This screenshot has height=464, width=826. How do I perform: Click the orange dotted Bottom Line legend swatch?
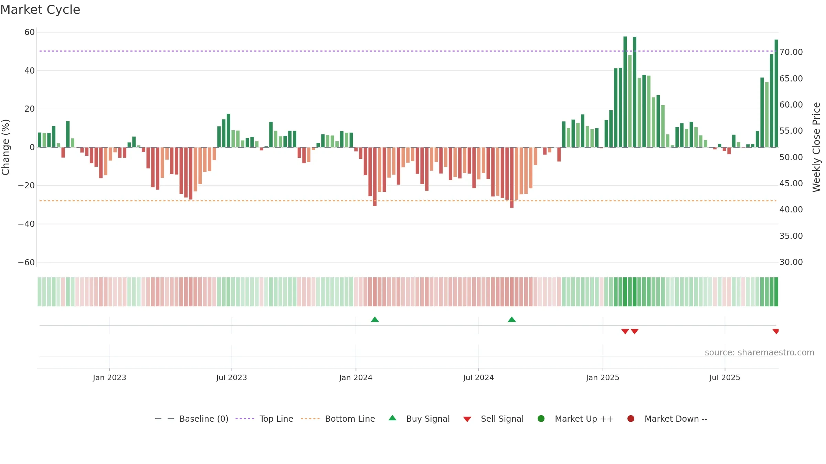(x=310, y=419)
